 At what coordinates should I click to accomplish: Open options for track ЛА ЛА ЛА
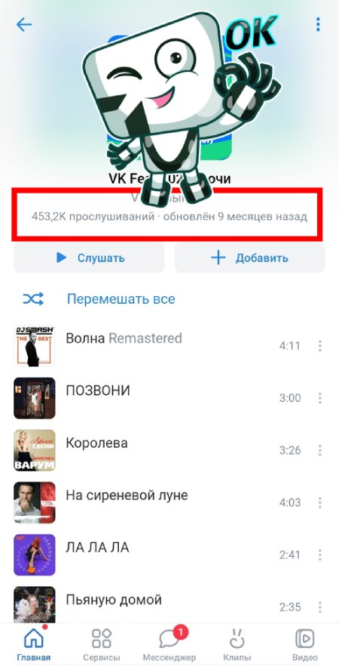click(320, 555)
